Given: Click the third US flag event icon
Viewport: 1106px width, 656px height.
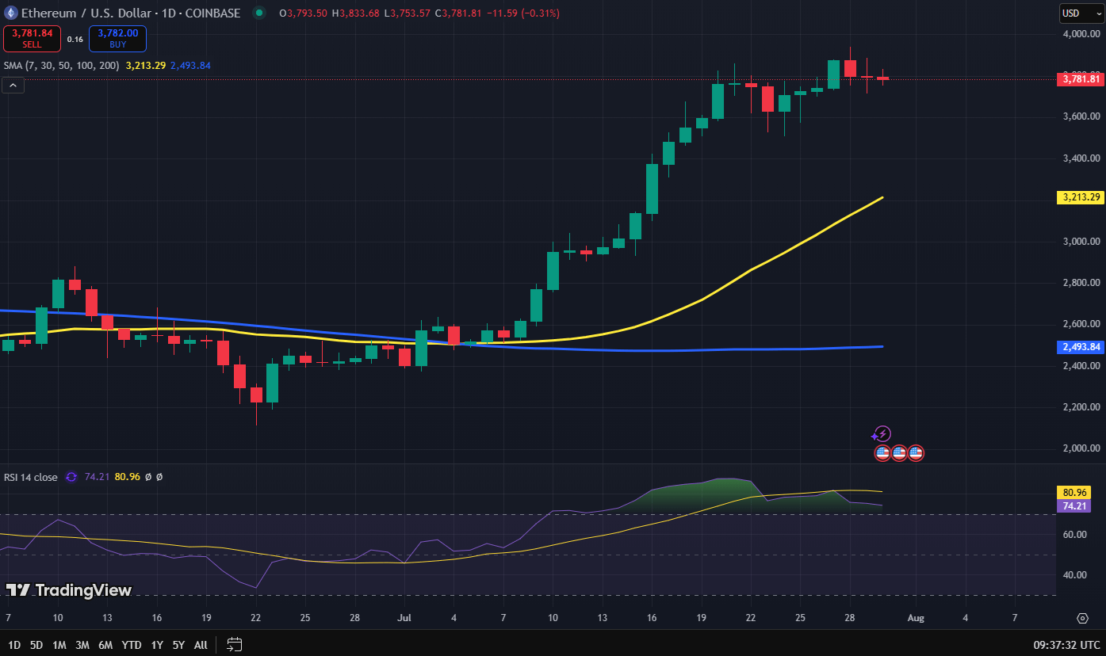Looking at the screenshot, I should (915, 453).
